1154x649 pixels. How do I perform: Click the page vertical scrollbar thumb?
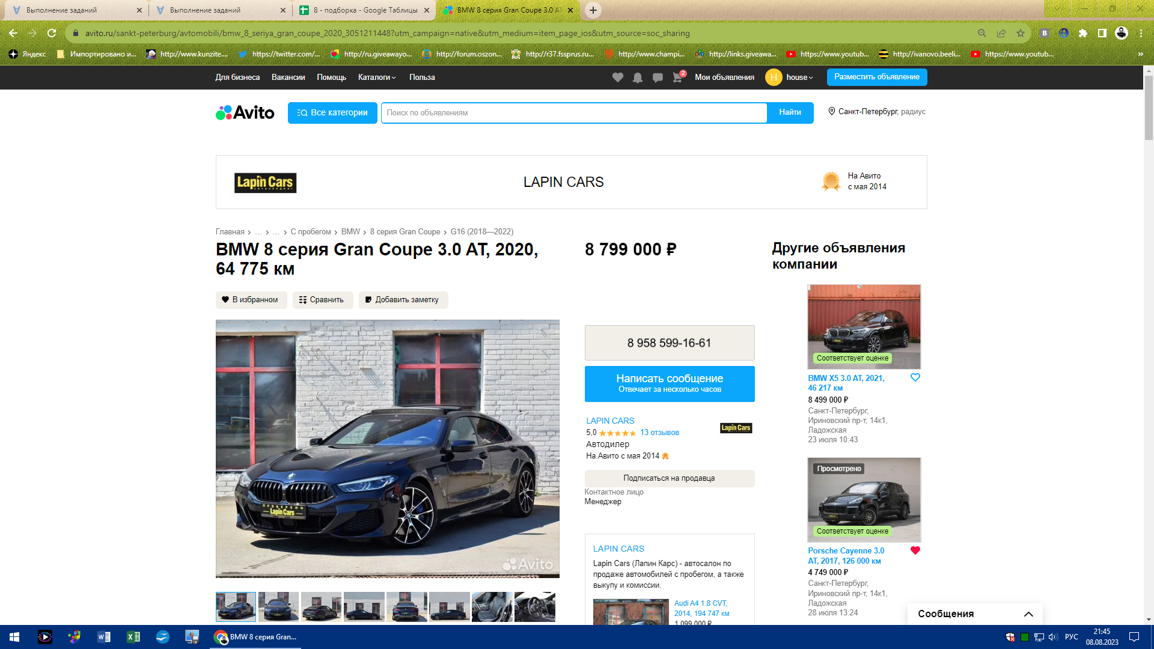point(1148,108)
